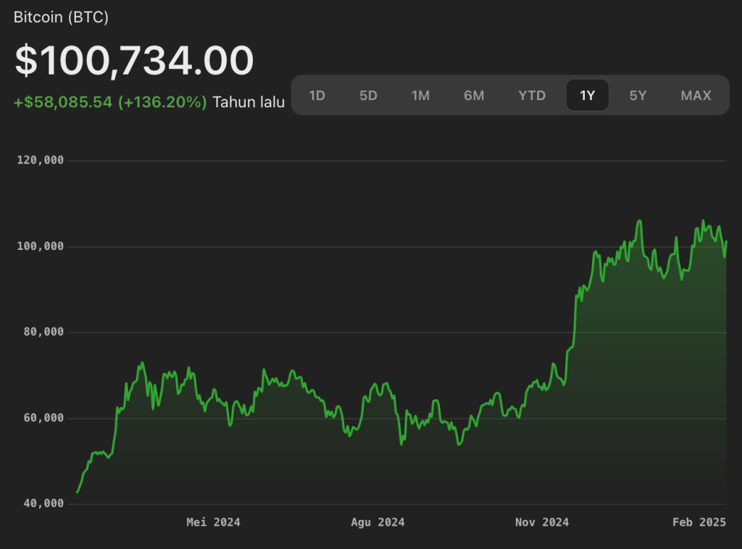The width and height of the screenshot is (742, 549).
Task: Click the green +136.20% change value
Action: 162,102
